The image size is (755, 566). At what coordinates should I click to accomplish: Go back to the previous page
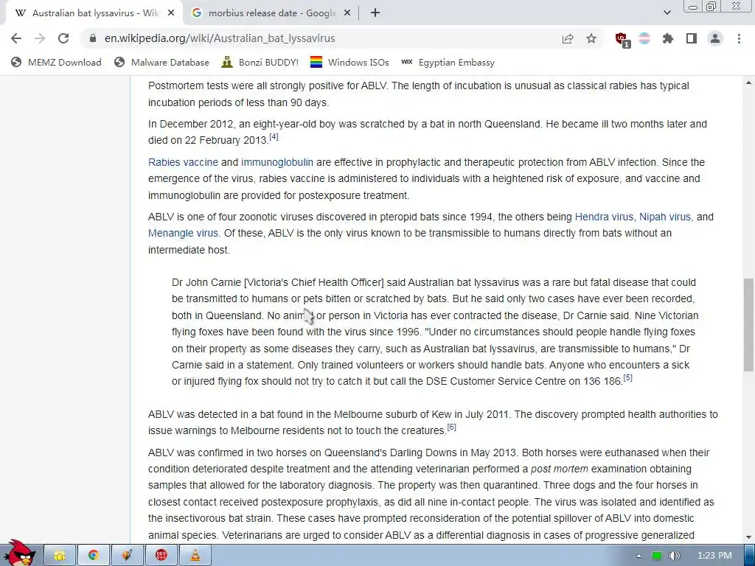click(16, 38)
